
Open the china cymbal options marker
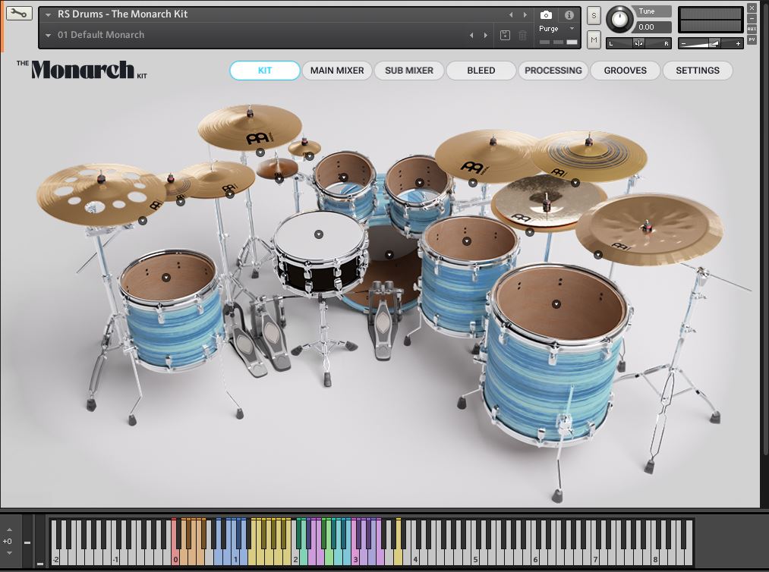598,254
